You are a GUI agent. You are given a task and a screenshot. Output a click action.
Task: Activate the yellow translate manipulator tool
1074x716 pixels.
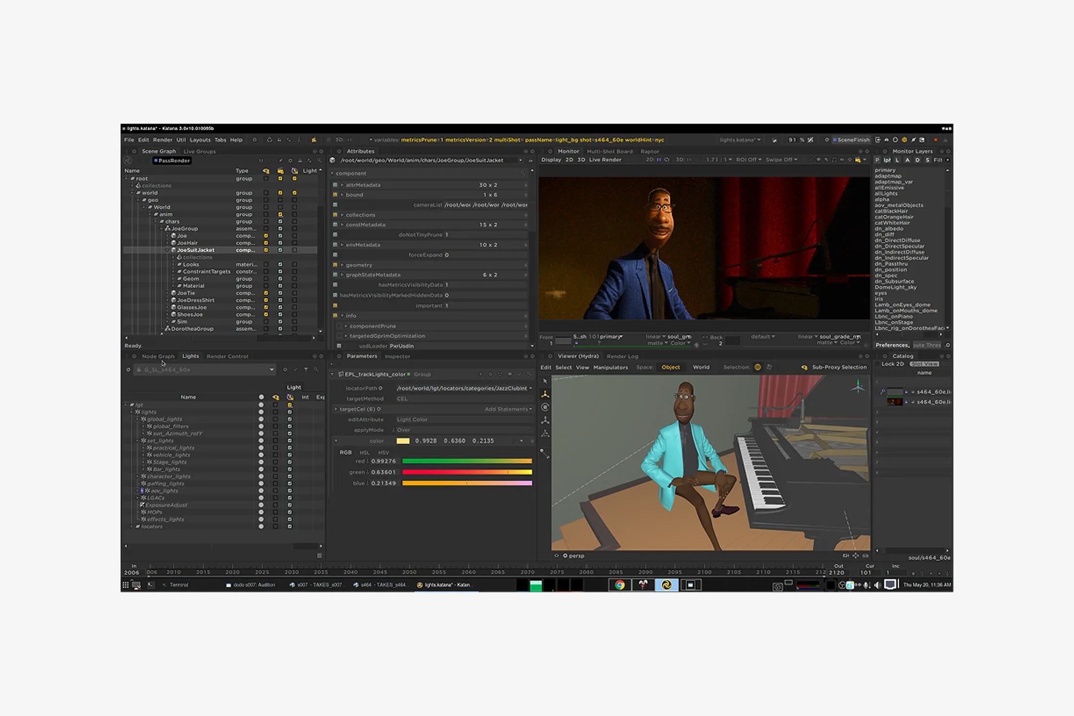pos(545,394)
